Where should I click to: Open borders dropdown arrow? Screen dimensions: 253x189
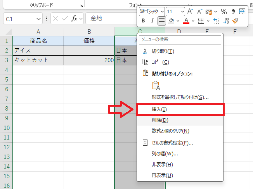208,21
